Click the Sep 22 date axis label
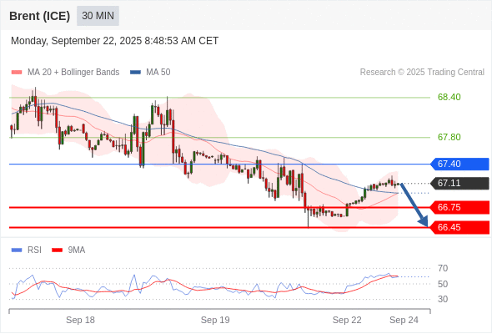 tap(347, 320)
